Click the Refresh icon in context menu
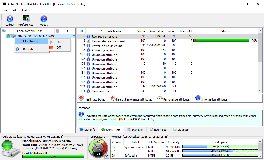 pyautogui.click(x=17, y=49)
